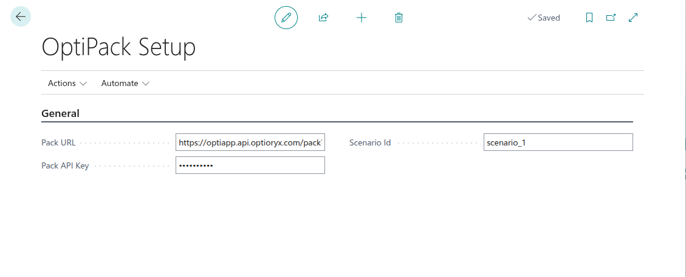Collapse the General section header

[x=60, y=113]
